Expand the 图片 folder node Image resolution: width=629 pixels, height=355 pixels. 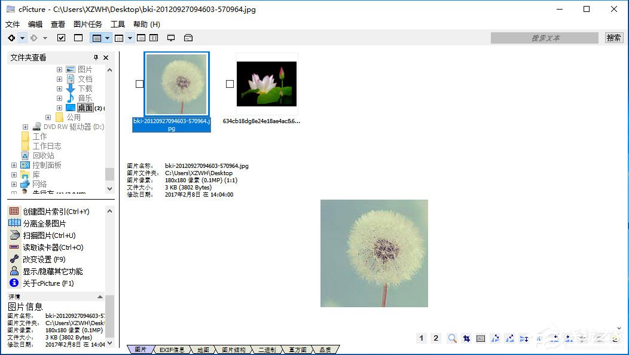tap(59, 69)
